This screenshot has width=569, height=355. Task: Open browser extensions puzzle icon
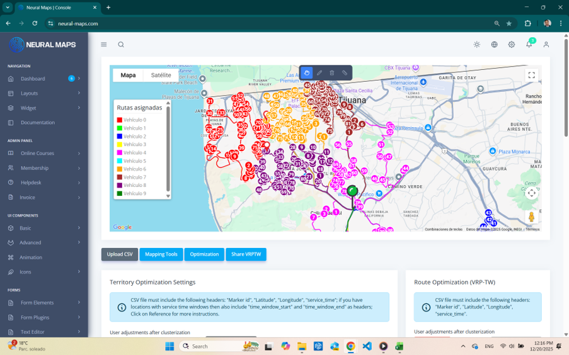point(527,23)
